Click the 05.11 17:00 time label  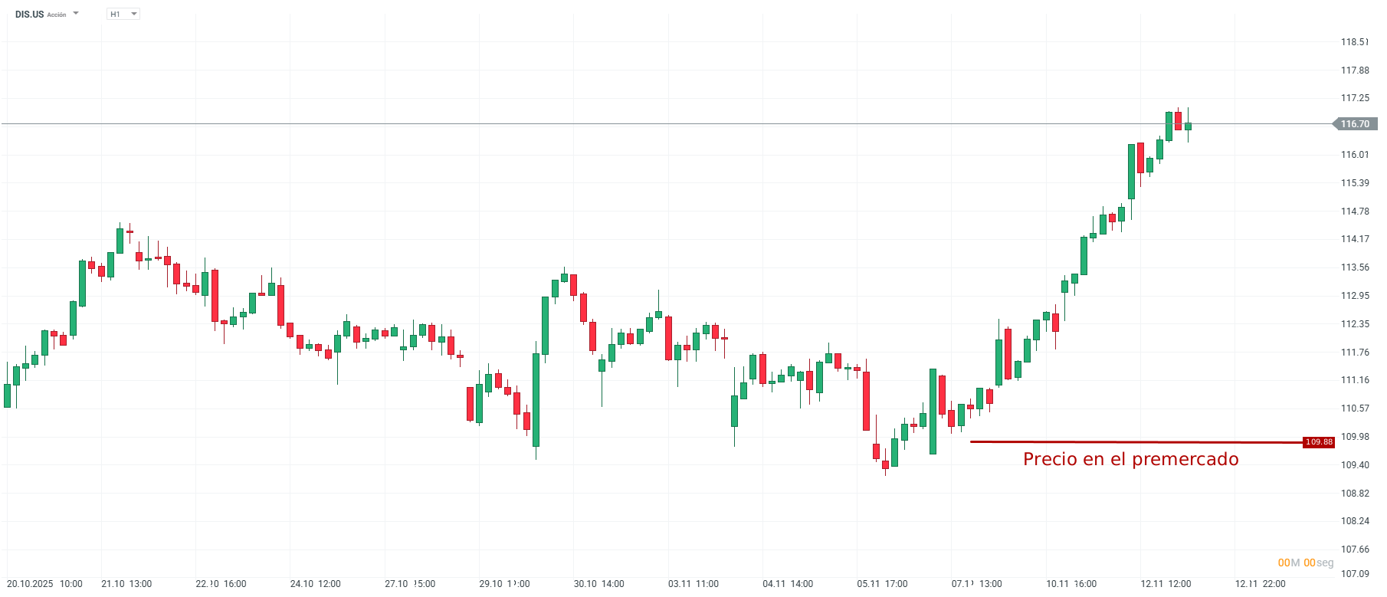coord(882,584)
